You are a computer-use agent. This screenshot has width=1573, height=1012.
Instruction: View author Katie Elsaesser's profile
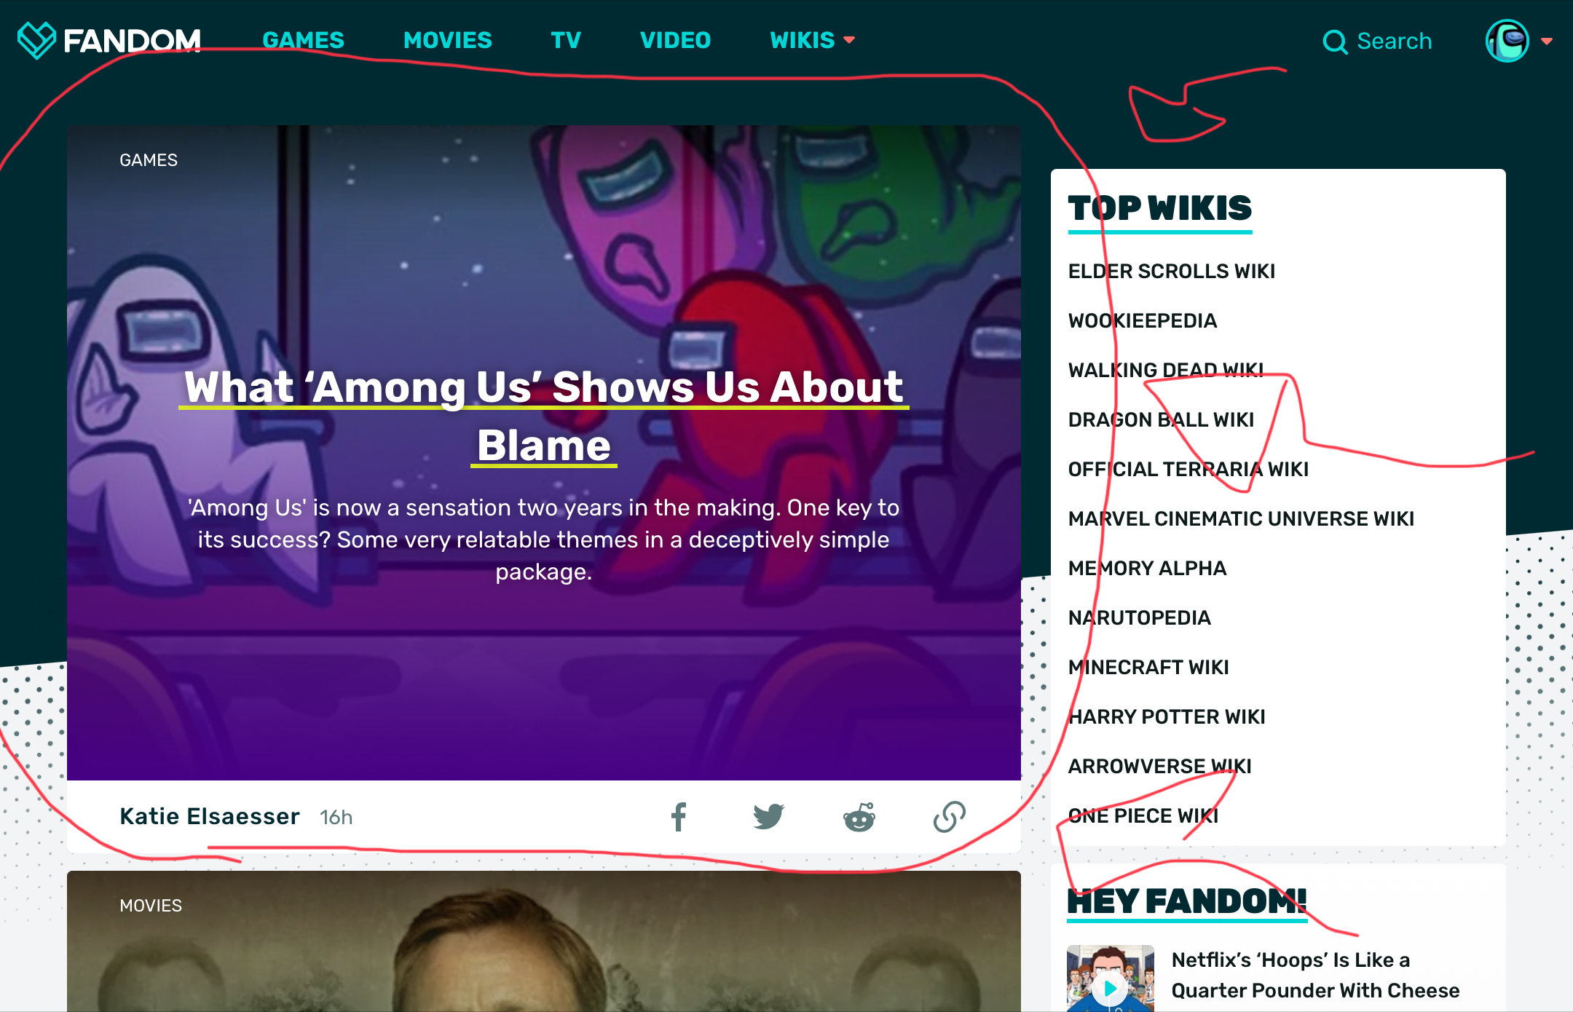(x=210, y=816)
